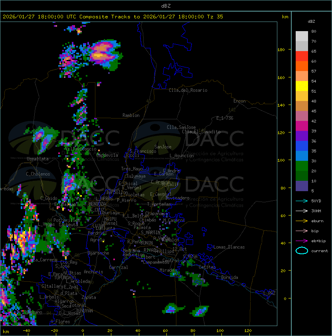Click the 'Tz 35' header value
This screenshot has width=332, height=336.
[215, 16]
